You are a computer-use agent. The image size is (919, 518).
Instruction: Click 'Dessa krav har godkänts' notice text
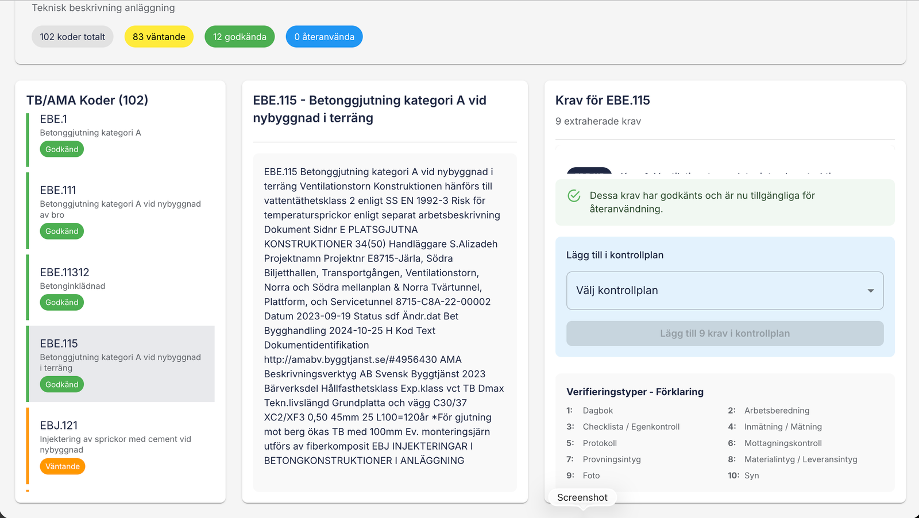pyautogui.click(x=702, y=202)
